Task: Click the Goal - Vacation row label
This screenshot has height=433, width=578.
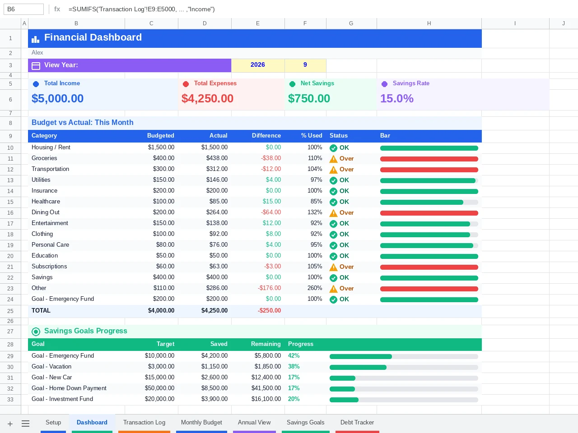Action: coord(51,367)
